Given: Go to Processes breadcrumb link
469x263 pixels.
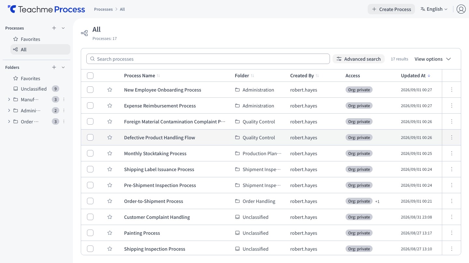Looking at the screenshot, I should pos(103,9).
